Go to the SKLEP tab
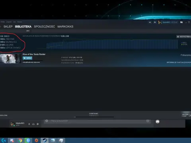 coord(8,27)
